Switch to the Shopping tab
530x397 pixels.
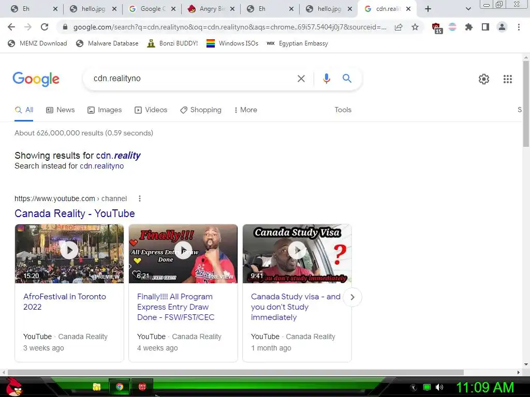[x=201, y=110]
